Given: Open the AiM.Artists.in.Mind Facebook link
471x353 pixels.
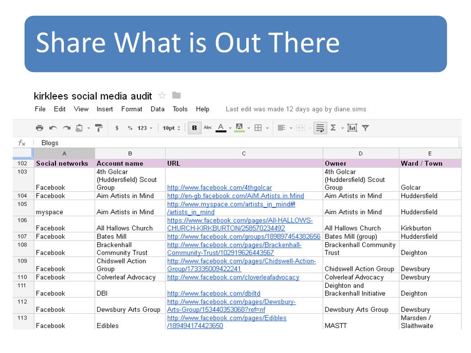Looking at the screenshot, I should point(235,196).
